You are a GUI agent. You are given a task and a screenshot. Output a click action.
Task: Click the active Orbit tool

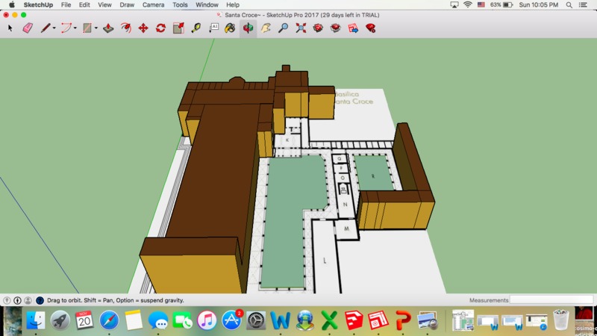248,28
